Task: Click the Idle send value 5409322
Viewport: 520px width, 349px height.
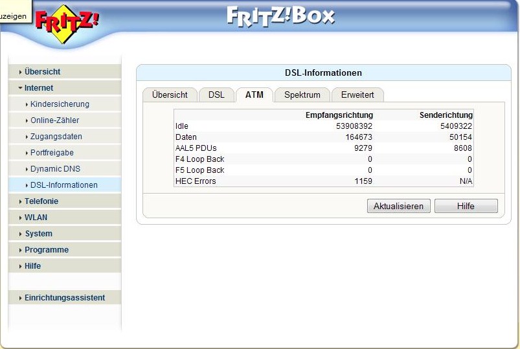Action: click(x=456, y=126)
